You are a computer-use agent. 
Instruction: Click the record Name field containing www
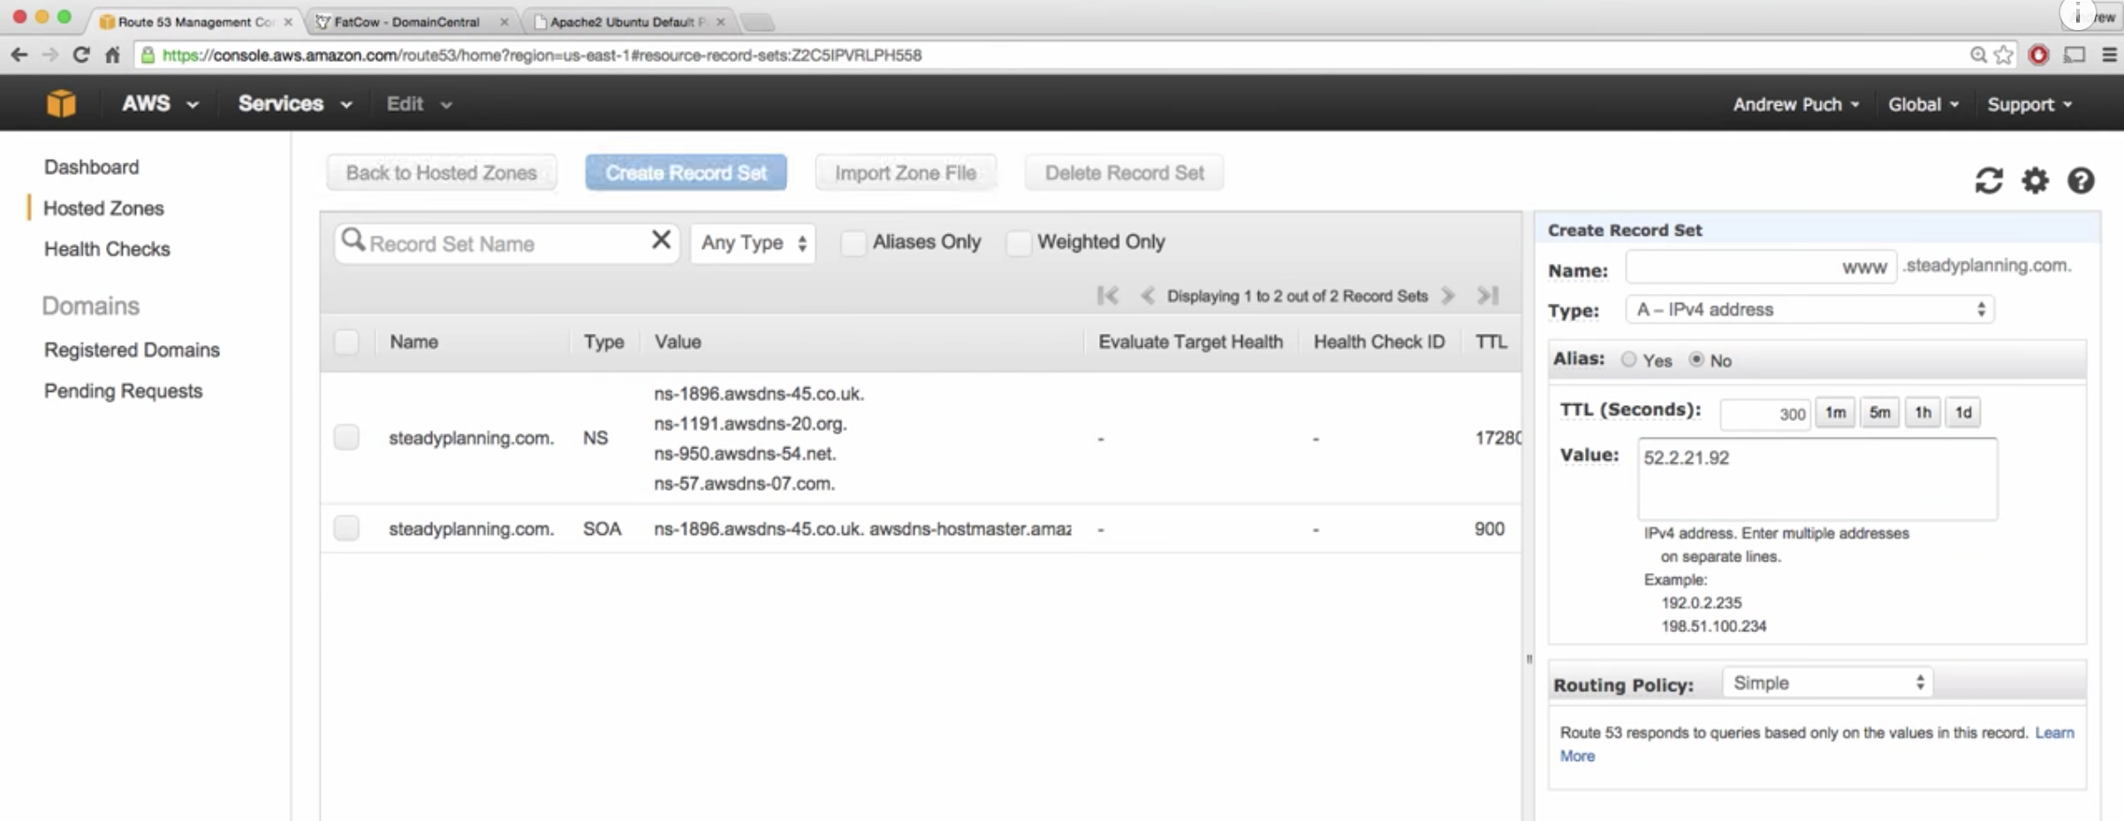coord(1761,267)
